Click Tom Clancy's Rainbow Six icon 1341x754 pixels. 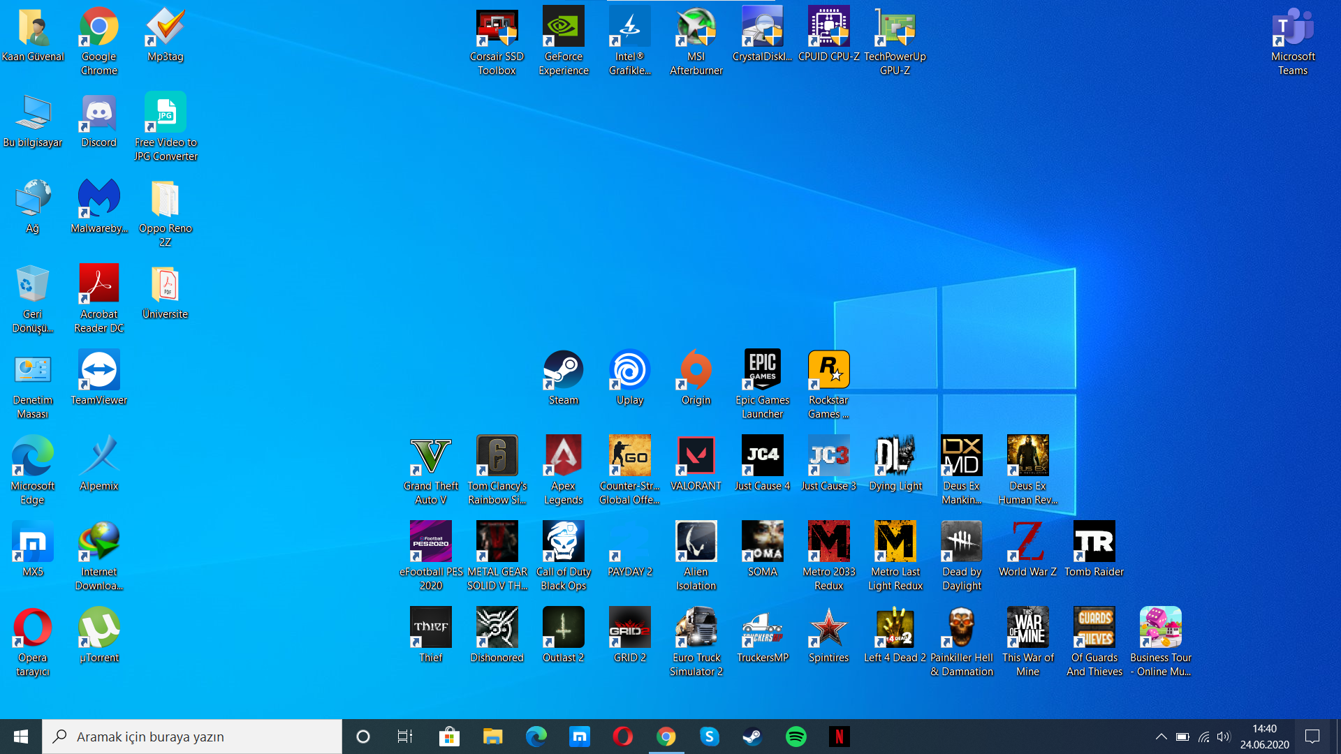pos(497,471)
